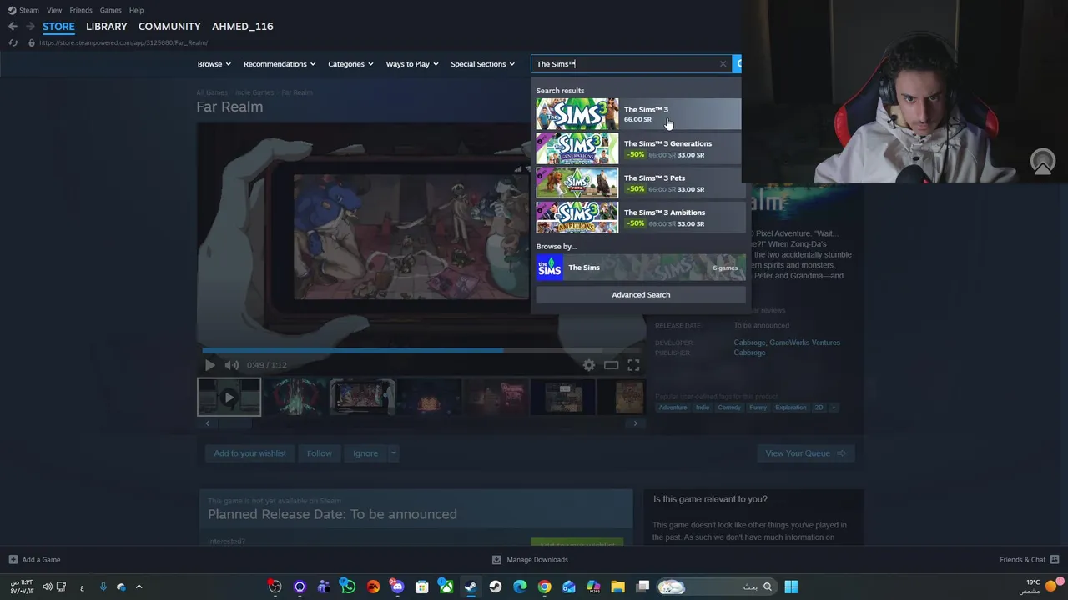Screen dimensions: 1068x600
Task: Open Microsoft Teams from taskbar
Action: (324, 587)
